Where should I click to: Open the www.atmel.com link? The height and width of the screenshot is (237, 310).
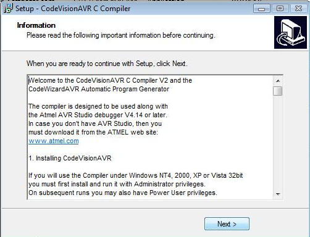54,141
